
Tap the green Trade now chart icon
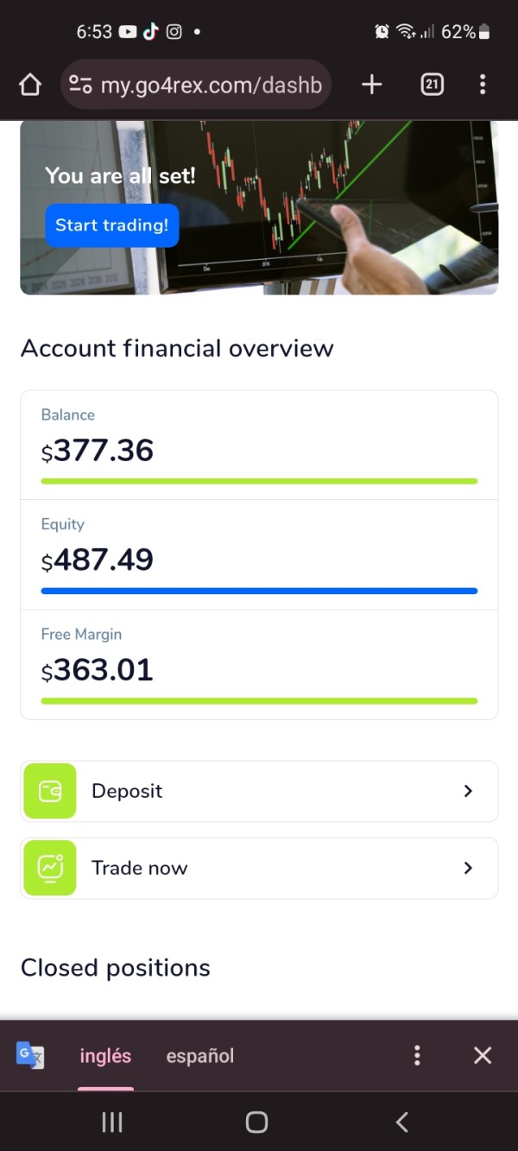[x=50, y=868]
